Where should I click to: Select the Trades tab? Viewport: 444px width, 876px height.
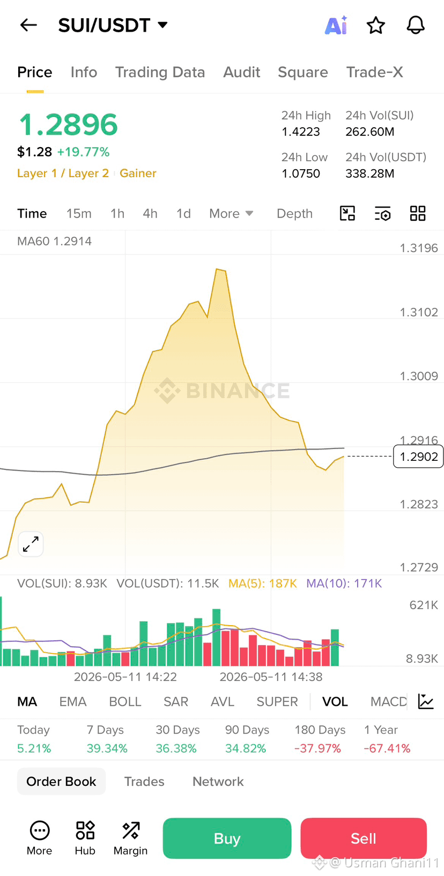(x=144, y=781)
